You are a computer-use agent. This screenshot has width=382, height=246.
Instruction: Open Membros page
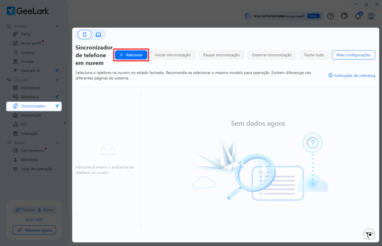29,160
